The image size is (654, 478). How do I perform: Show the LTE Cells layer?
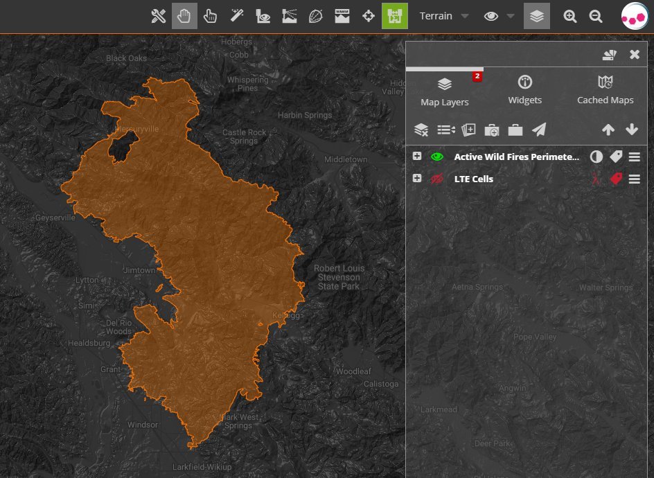pyautogui.click(x=436, y=179)
